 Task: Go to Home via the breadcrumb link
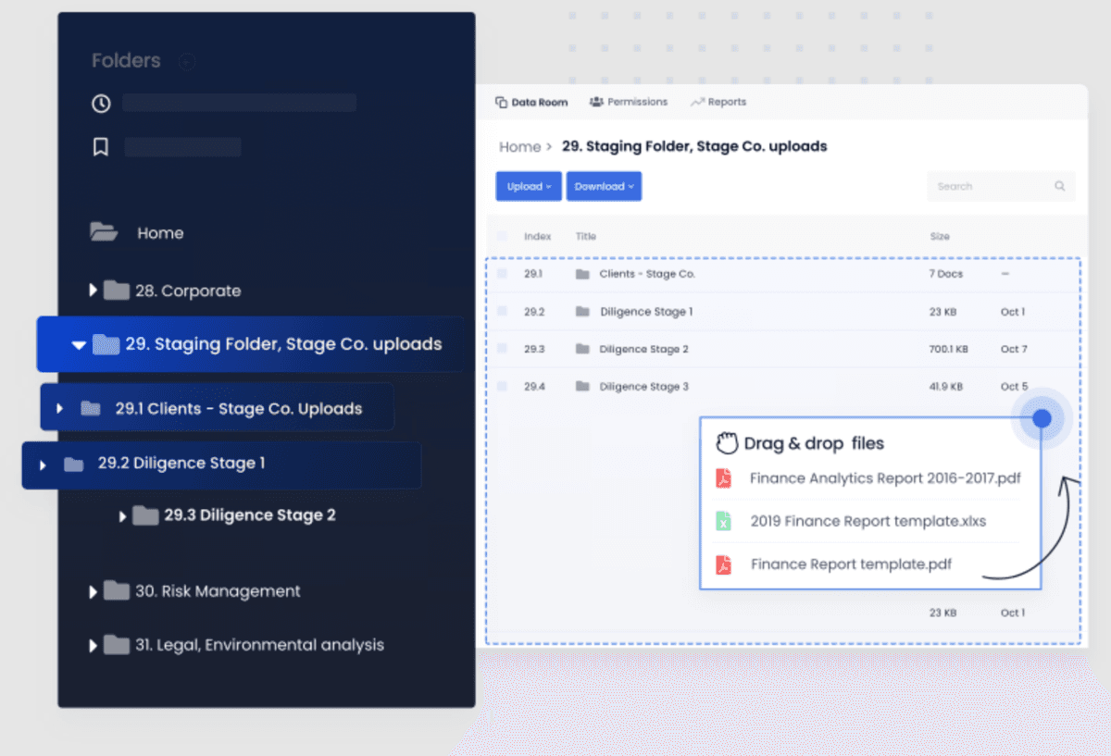(520, 146)
